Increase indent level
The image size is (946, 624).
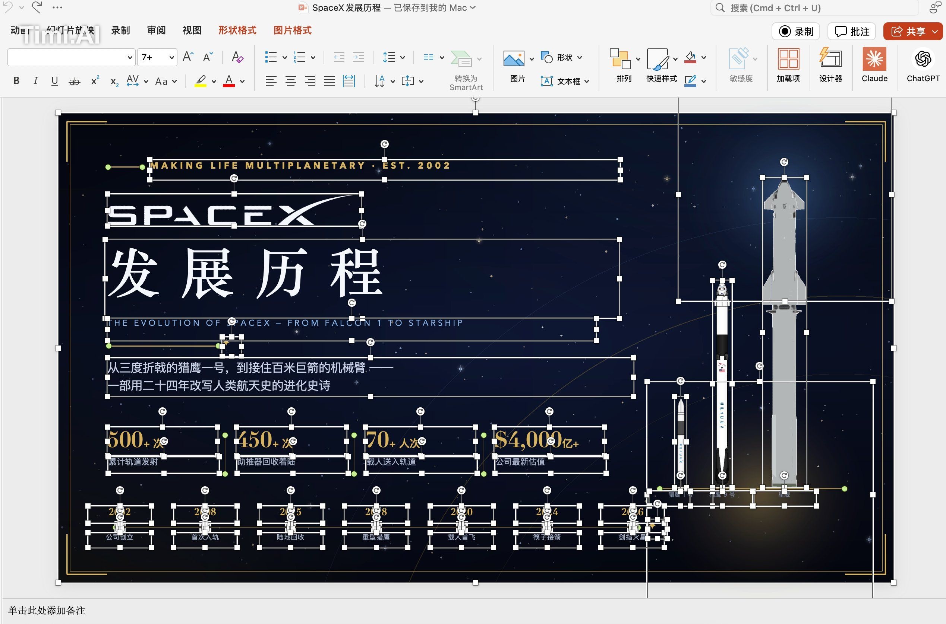click(359, 57)
